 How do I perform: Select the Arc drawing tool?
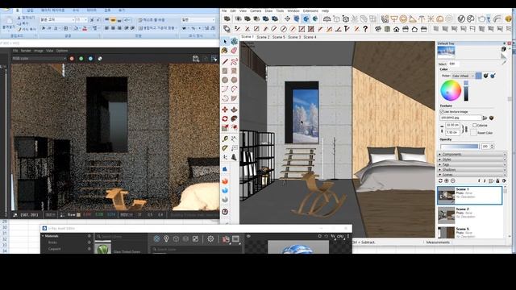tap(225, 89)
